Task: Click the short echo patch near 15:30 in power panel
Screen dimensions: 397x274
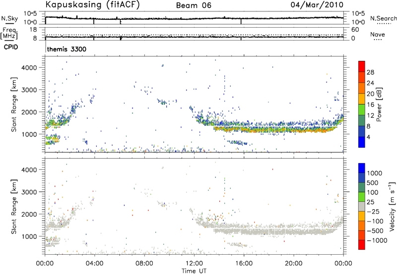Action: tap(238, 142)
